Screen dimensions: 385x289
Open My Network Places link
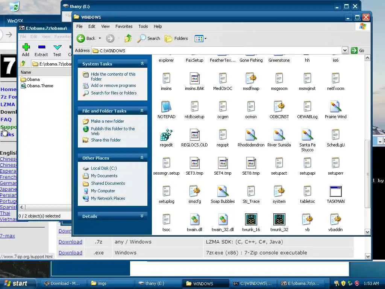(x=108, y=198)
